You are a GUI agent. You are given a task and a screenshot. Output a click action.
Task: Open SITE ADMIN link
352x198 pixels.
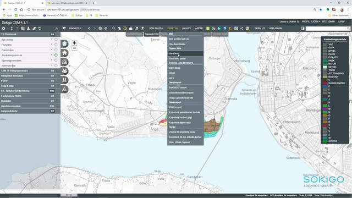(328, 21)
